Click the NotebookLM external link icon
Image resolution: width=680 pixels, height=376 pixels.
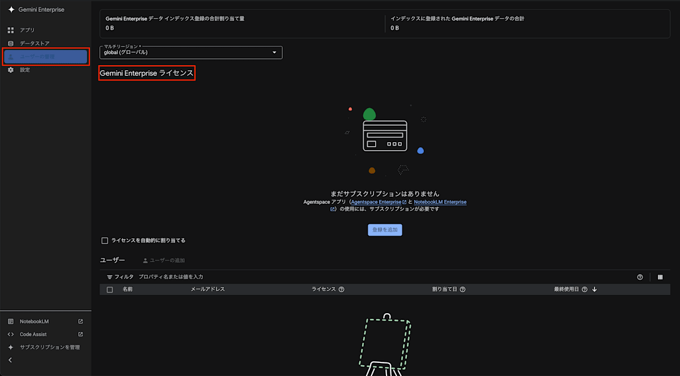(x=80, y=321)
